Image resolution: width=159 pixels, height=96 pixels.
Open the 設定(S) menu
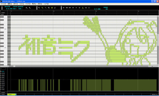click(40, 4)
